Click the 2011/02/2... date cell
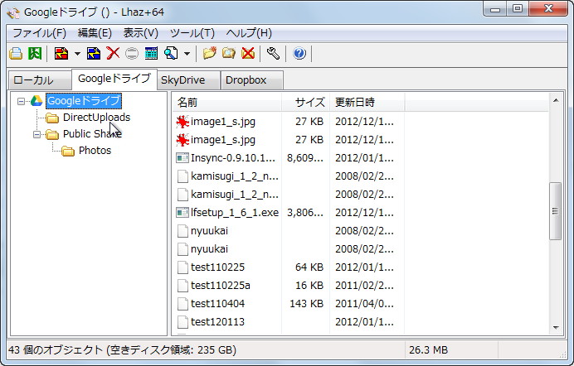Image resolution: width=574 pixels, height=366 pixels. (x=364, y=286)
